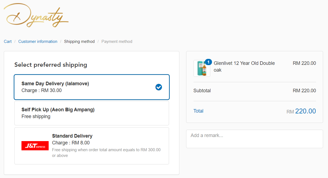Click Charge : RM 8.00 text
The width and height of the screenshot is (328, 178).
(71, 143)
